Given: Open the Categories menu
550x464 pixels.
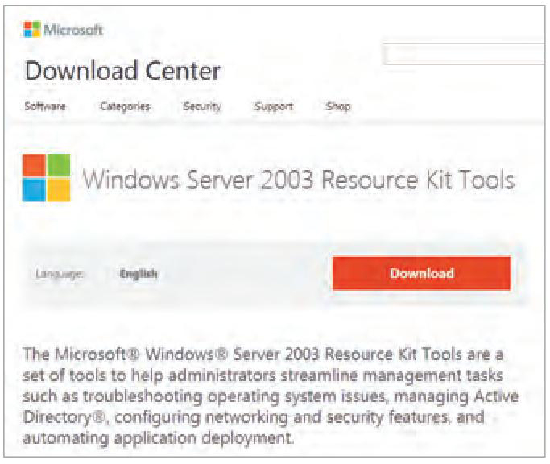Looking at the screenshot, I should (125, 106).
